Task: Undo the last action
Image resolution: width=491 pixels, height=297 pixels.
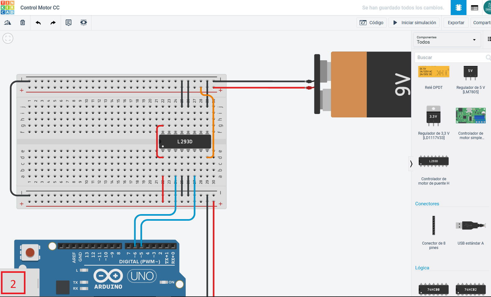Action: (x=38, y=23)
